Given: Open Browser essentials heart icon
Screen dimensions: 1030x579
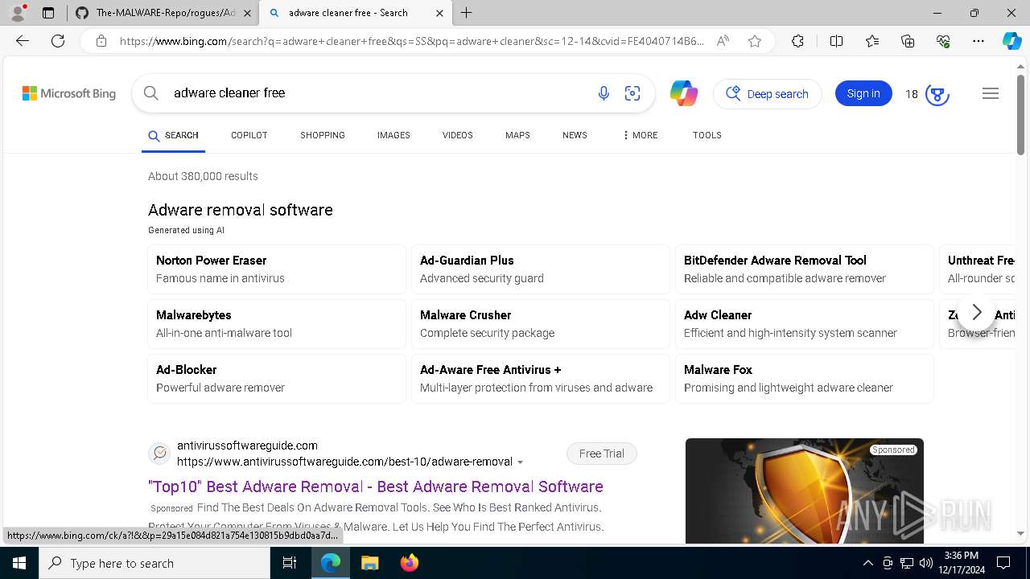Looking at the screenshot, I should click(x=943, y=41).
